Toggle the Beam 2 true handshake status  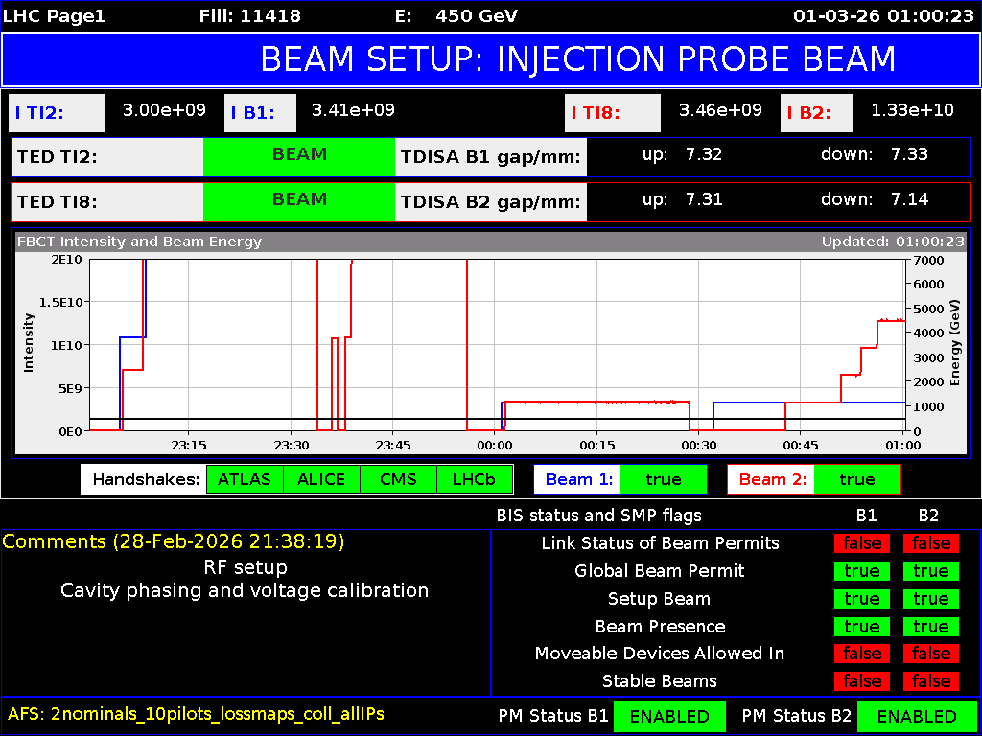pyautogui.click(x=857, y=479)
